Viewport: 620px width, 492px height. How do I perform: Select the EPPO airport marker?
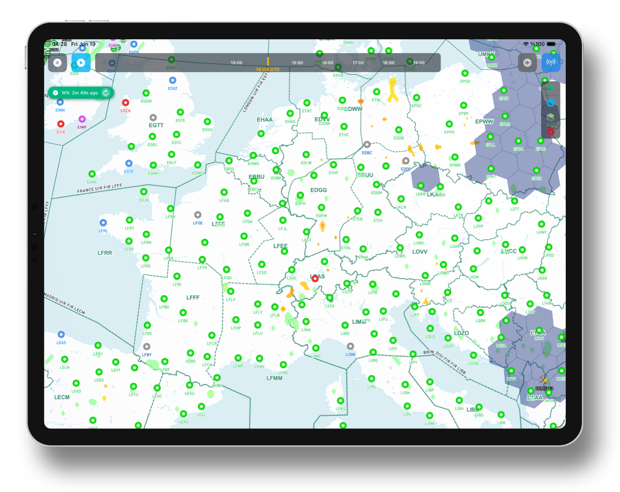click(x=449, y=124)
